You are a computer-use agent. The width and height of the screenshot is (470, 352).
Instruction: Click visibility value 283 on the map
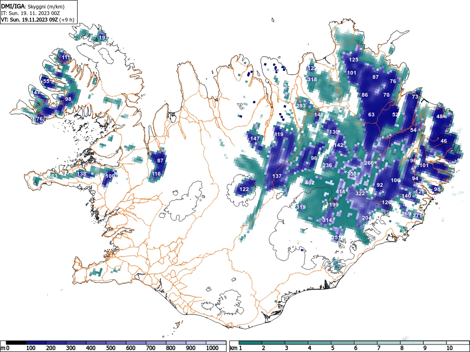click(301, 105)
